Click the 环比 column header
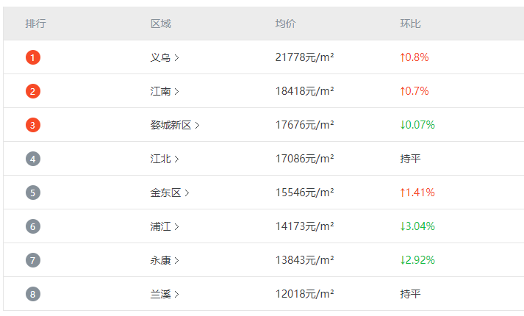The image size is (524, 316). pyautogui.click(x=410, y=24)
